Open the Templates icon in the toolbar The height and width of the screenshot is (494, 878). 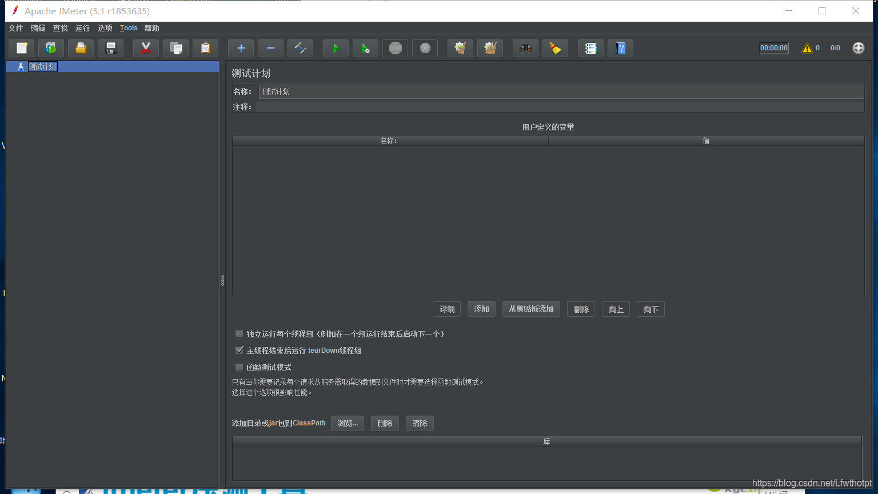[51, 48]
